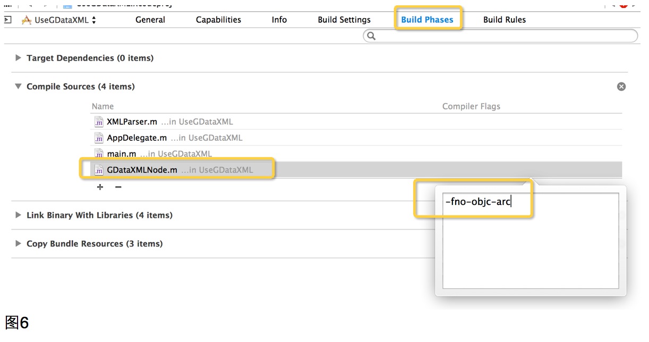Expand the Copy Bundle Resources section
The height and width of the screenshot is (342, 649).
19,244
